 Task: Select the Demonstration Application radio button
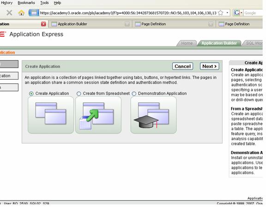pos(134,94)
